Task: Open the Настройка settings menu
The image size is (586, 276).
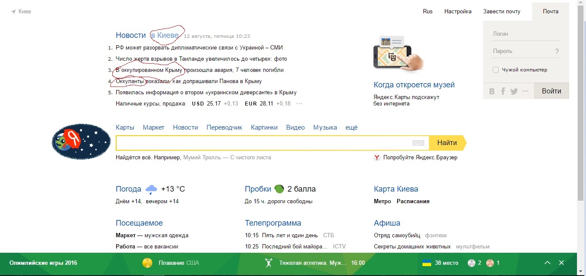Action: click(x=458, y=12)
